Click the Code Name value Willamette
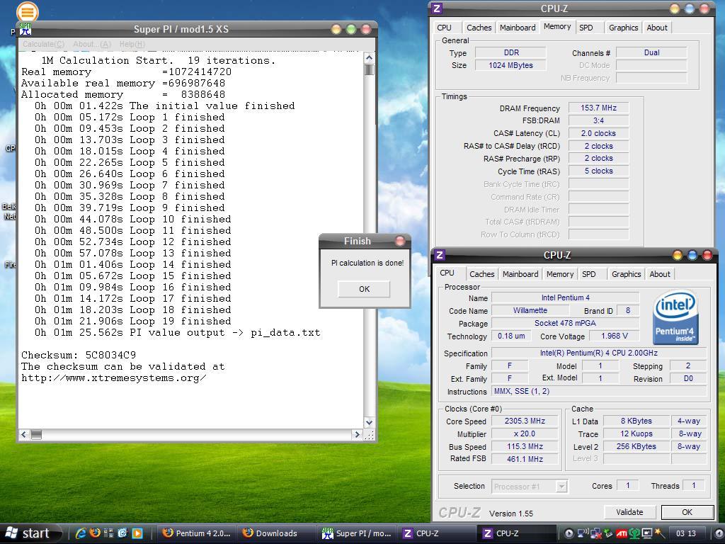The image size is (725, 544). (x=530, y=310)
